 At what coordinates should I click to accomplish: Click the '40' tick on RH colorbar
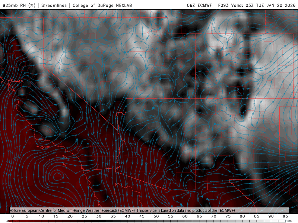127,216
